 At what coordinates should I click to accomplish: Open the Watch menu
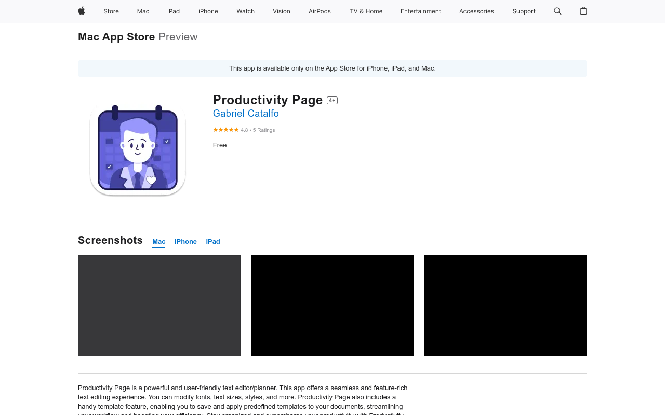coord(246,11)
